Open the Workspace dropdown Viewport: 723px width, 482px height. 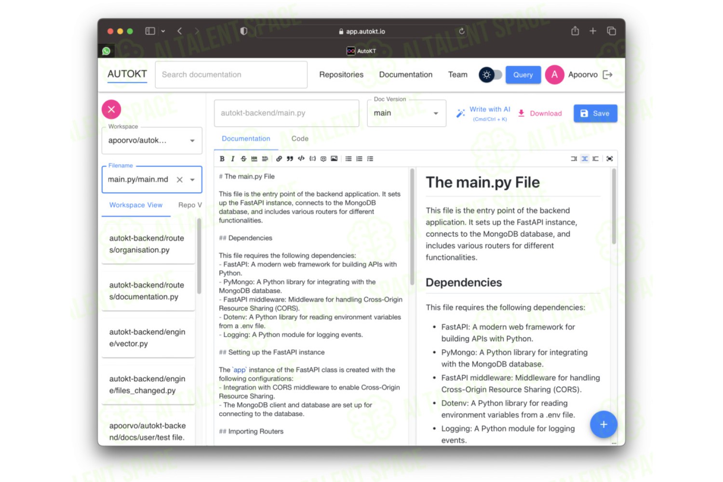[152, 141]
